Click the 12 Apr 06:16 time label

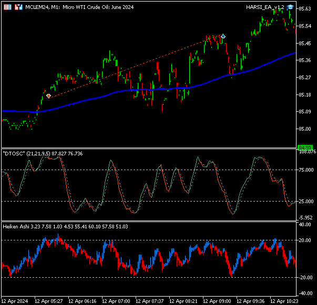83,301
